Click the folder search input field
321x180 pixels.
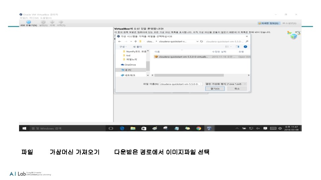pos(225,41)
